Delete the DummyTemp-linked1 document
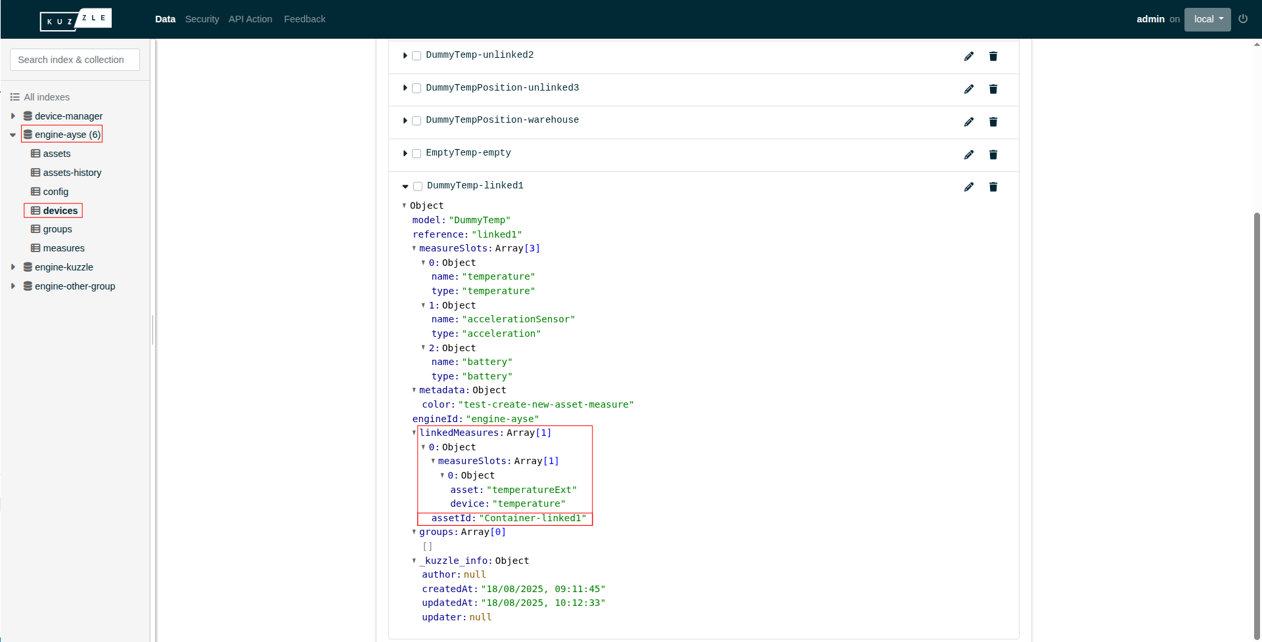Image resolution: width=1262 pixels, height=642 pixels. click(993, 187)
